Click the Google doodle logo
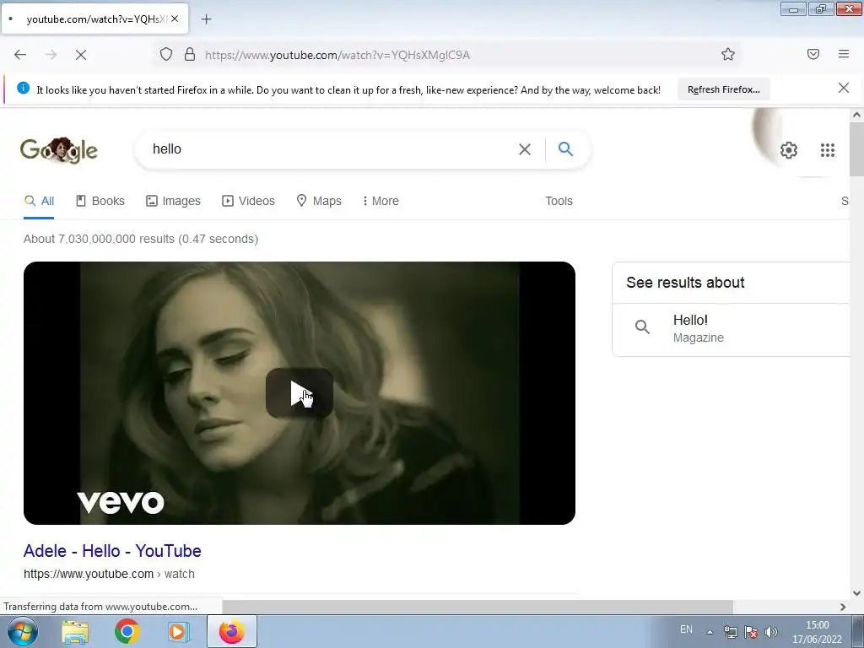864x648 pixels. pos(59,150)
